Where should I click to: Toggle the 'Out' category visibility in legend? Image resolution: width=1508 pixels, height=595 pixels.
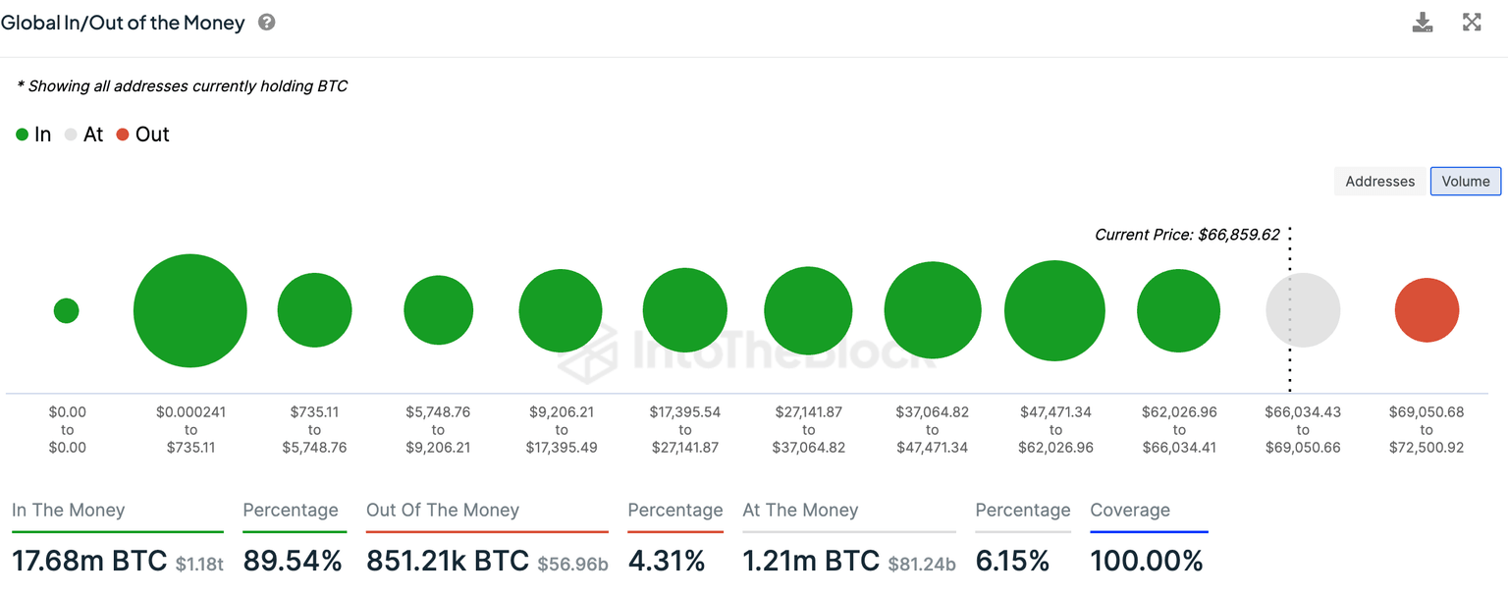pyautogui.click(x=142, y=134)
